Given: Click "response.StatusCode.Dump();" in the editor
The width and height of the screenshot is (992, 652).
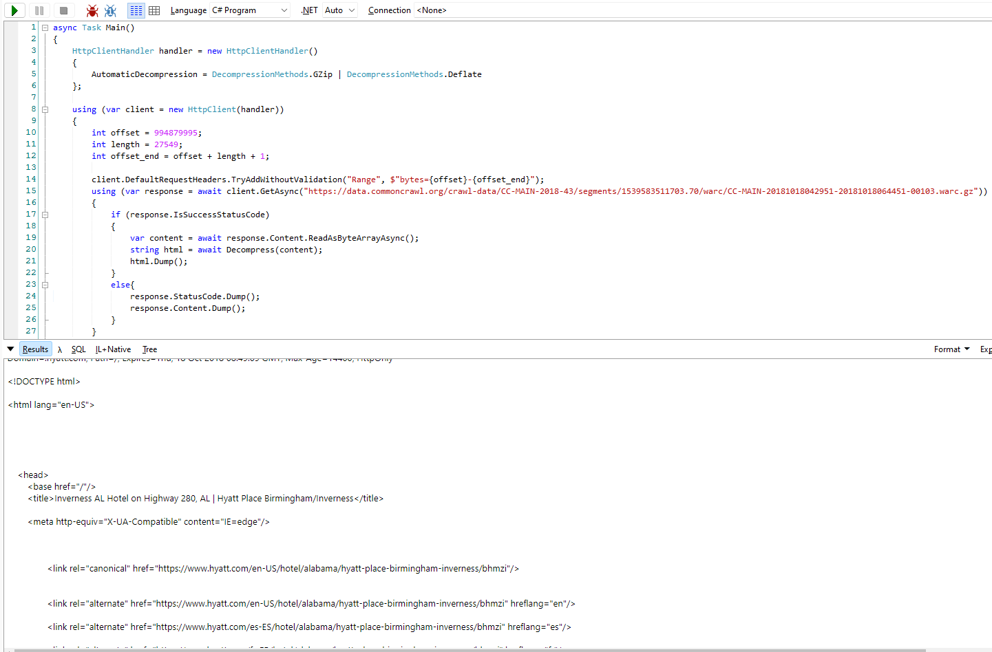Looking at the screenshot, I should coord(195,296).
